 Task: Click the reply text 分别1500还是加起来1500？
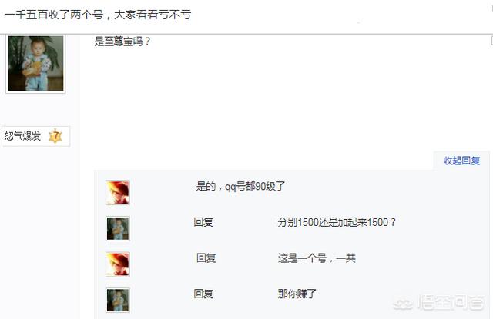[337, 222]
